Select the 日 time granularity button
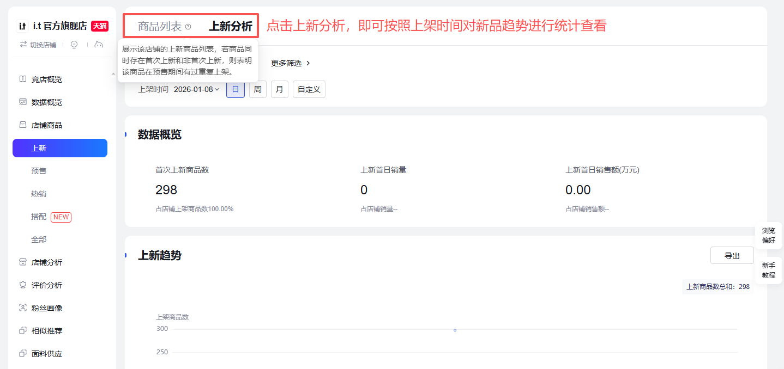 point(236,89)
